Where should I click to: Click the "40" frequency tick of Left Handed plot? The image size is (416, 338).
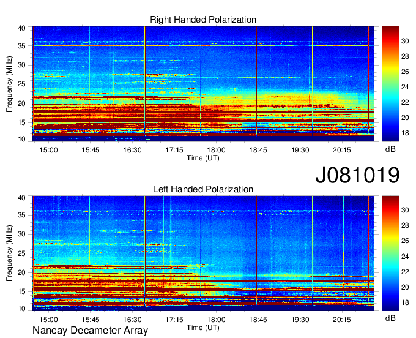point(21,198)
